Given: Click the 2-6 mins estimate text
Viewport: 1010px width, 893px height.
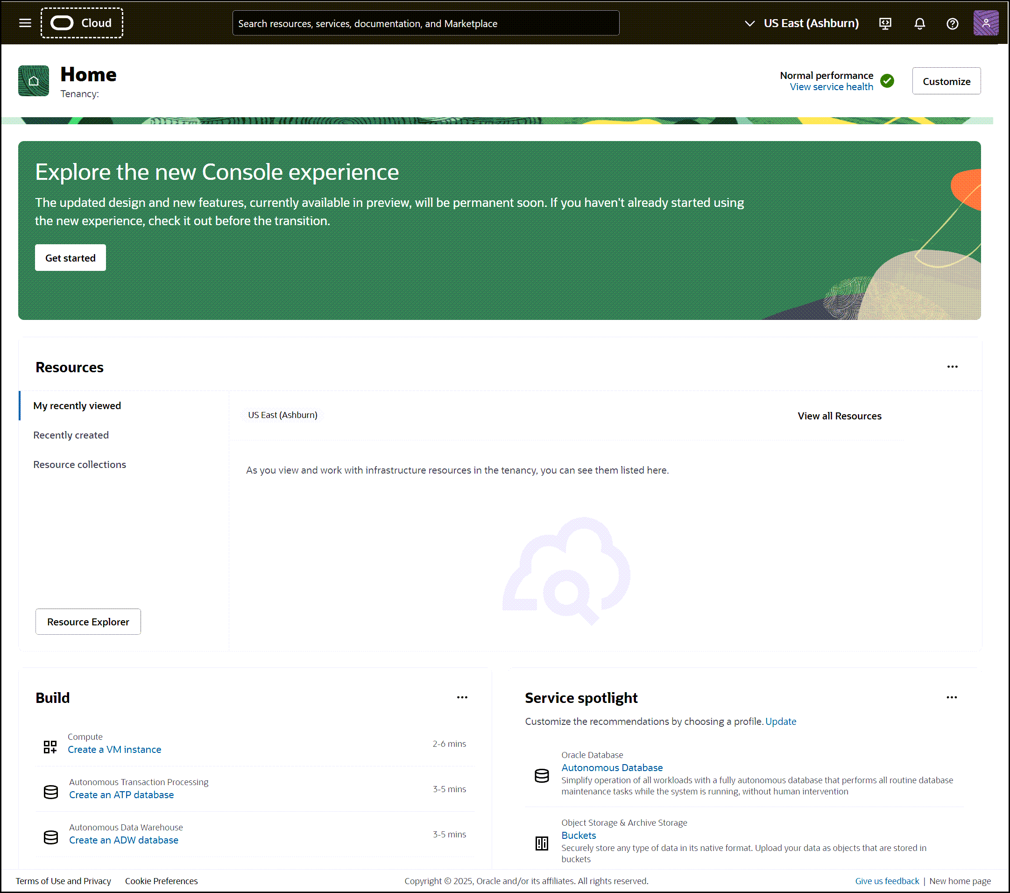Looking at the screenshot, I should (x=449, y=744).
